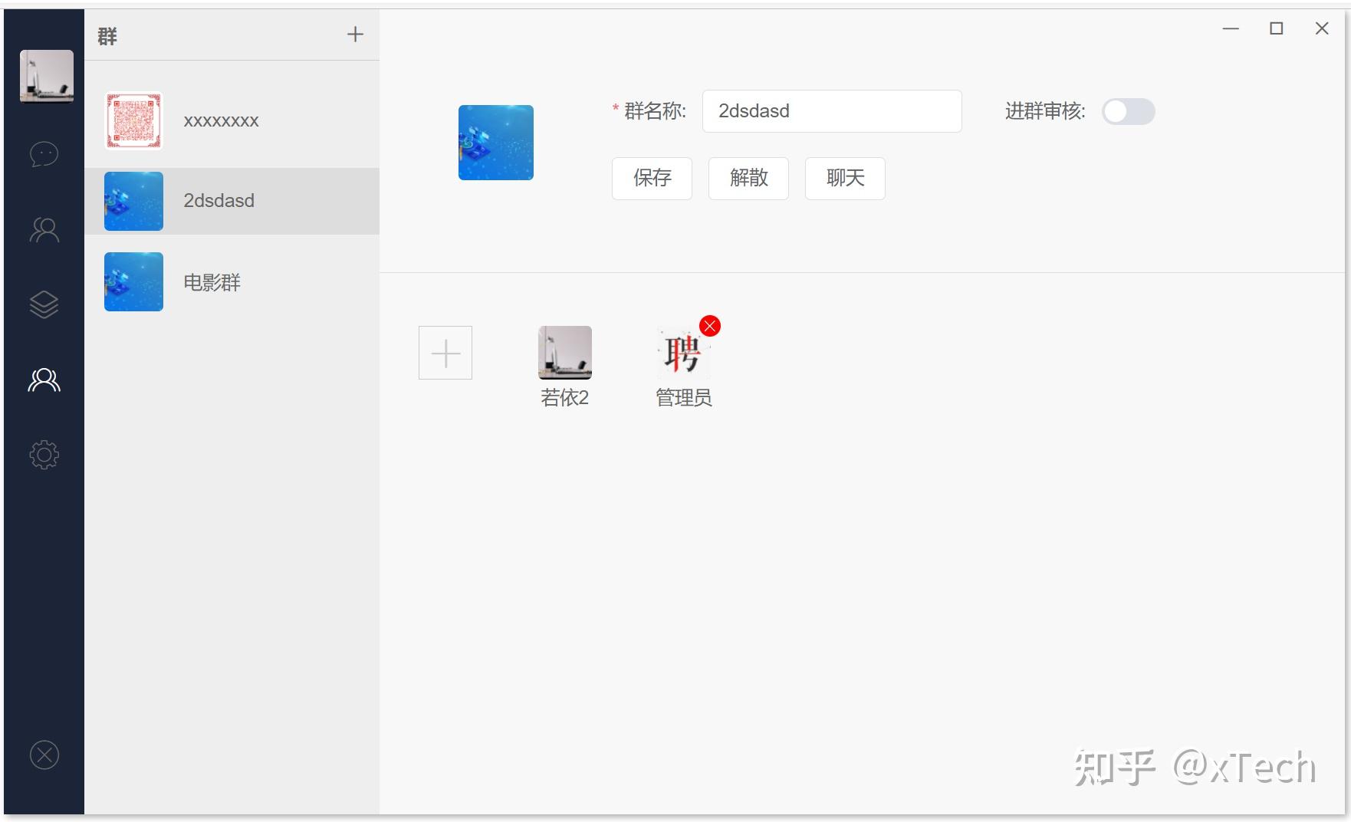Click the QR code thumbnail in the group list

[x=133, y=120]
